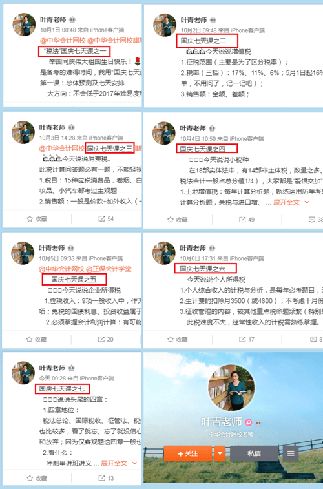Click repost icon showing 54
This screenshot has width=323, height=489.
click(x=101, y=218)
